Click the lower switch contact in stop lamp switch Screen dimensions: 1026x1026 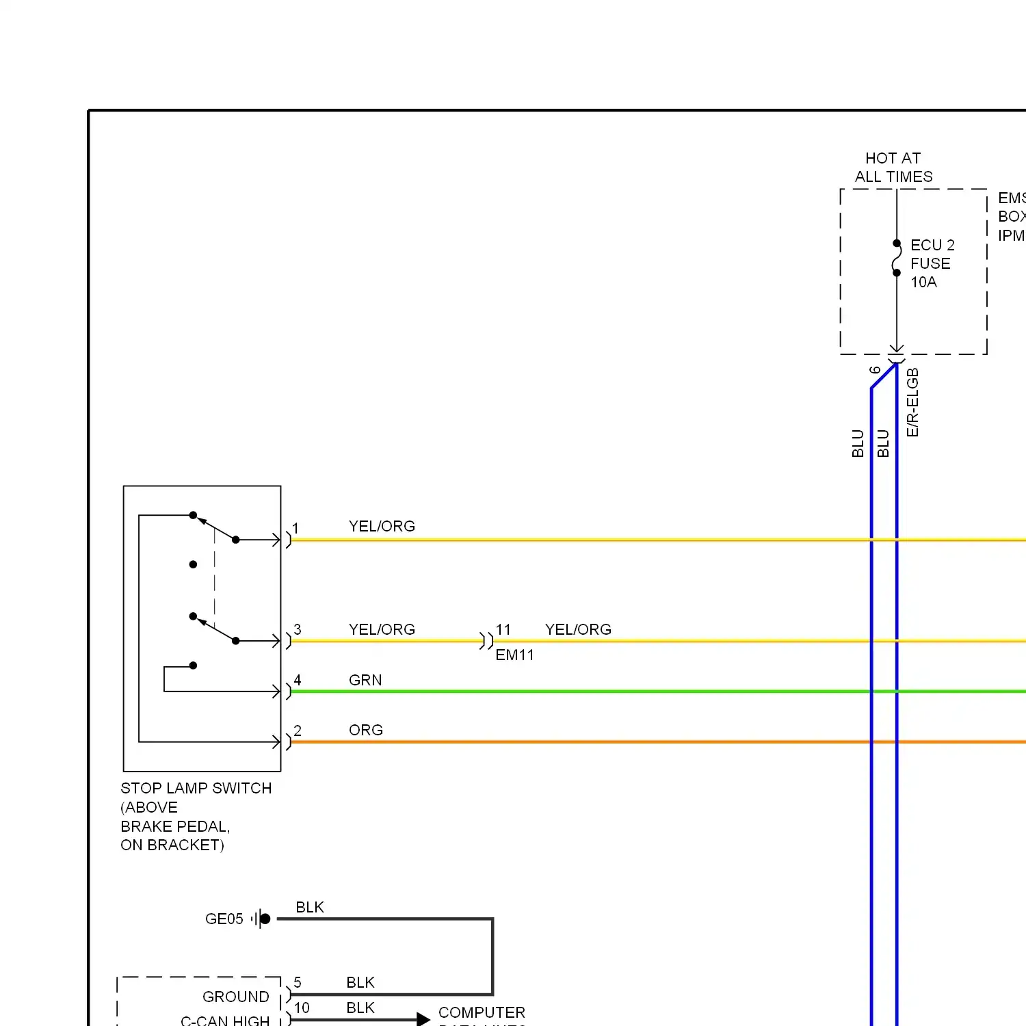(215, 629)
